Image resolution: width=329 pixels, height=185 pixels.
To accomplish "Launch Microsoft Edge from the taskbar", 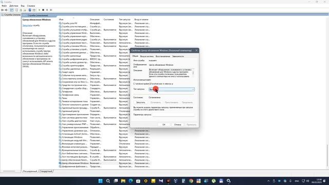I will click(x=131, y=181).
